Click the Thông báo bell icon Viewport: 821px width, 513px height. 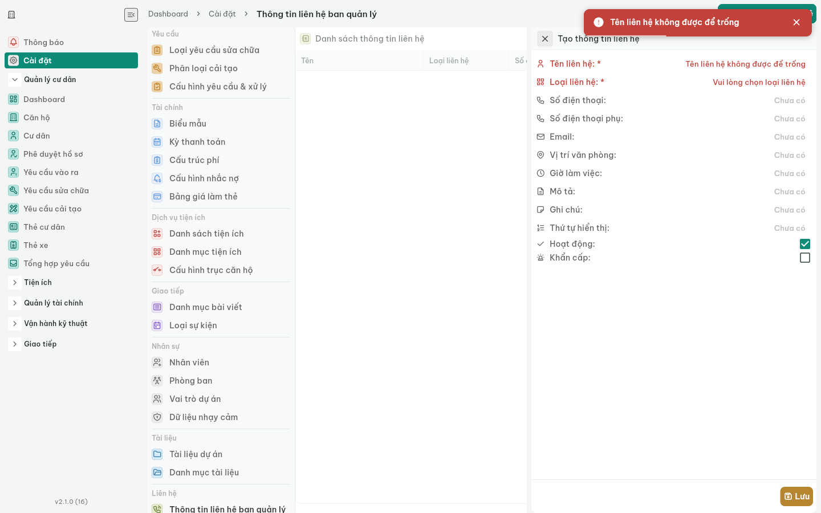(x=14, y=42)
